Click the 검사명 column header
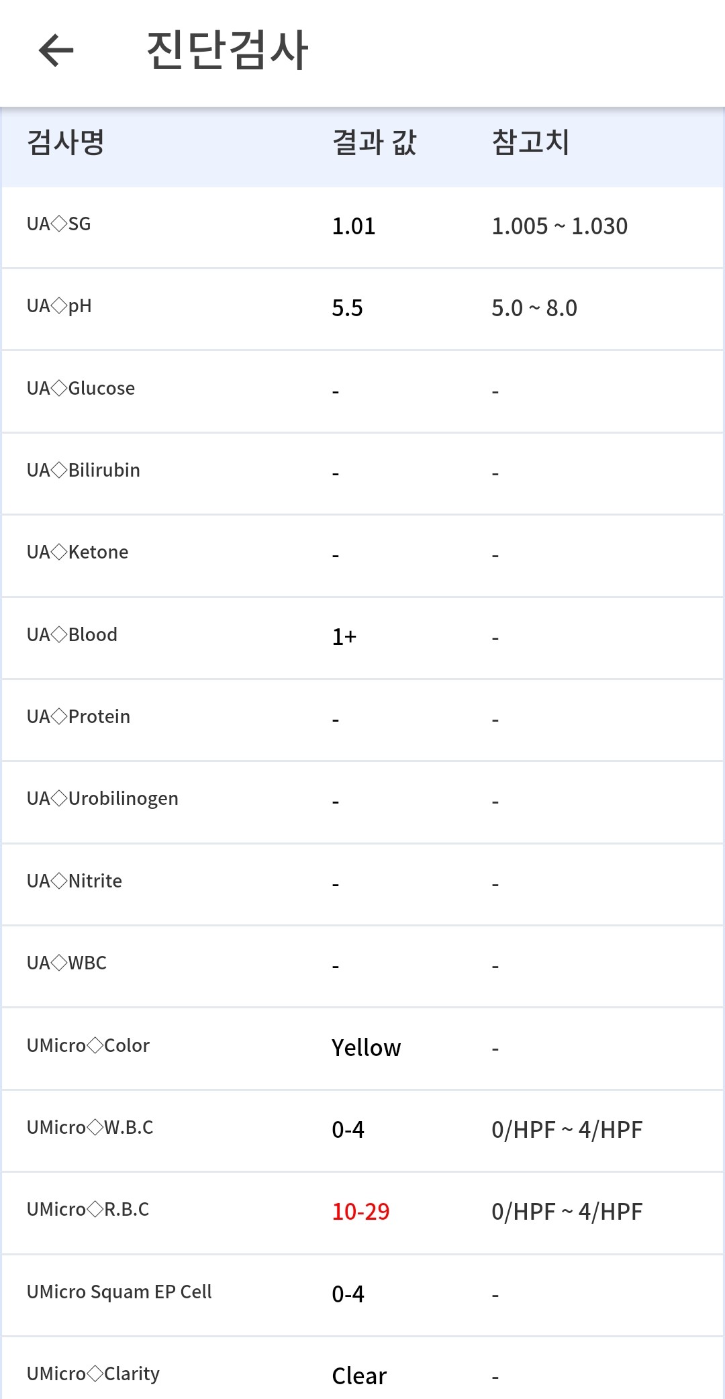Image resolution: width=725 pixels, height=1399 pixels. [x=66, y=142]
